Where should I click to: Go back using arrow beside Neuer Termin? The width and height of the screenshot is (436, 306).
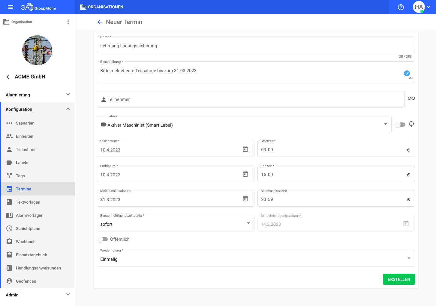tap(100, 22)
